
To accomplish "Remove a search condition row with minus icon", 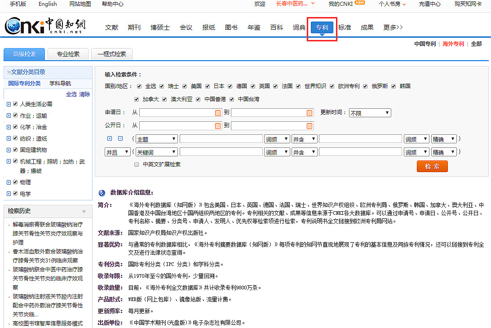I will [x=120, y=138].
